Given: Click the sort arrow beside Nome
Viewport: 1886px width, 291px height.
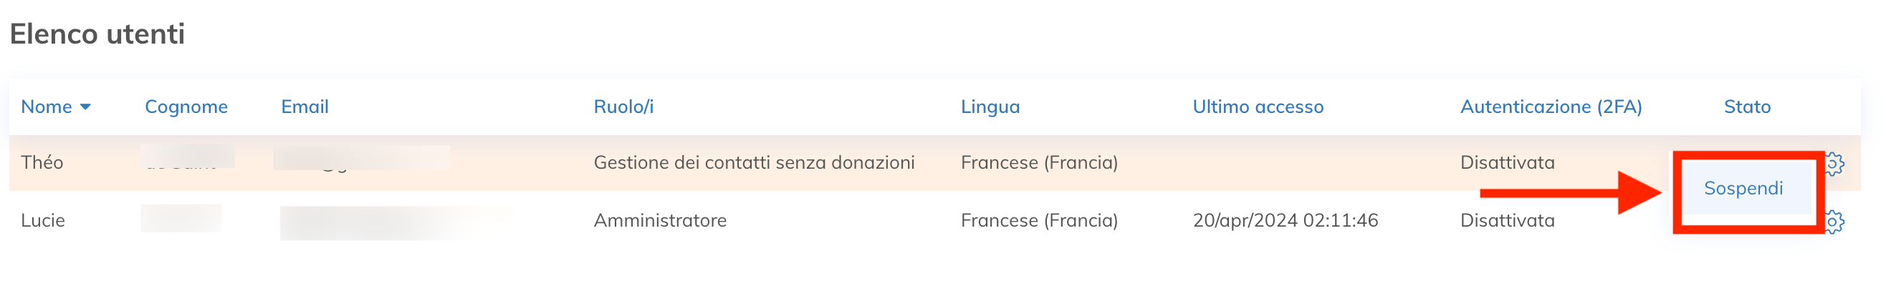Looking at the screenshot, I should [86, 107].
